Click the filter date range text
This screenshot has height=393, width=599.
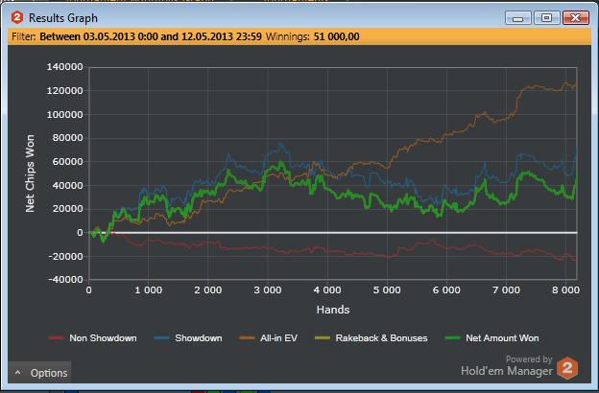(x=151, y=37)
